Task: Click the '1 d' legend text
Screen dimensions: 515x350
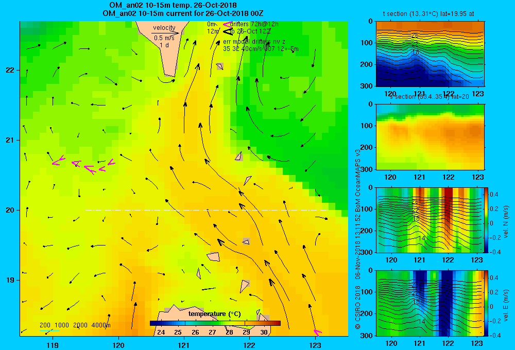Action: (164, 45)
